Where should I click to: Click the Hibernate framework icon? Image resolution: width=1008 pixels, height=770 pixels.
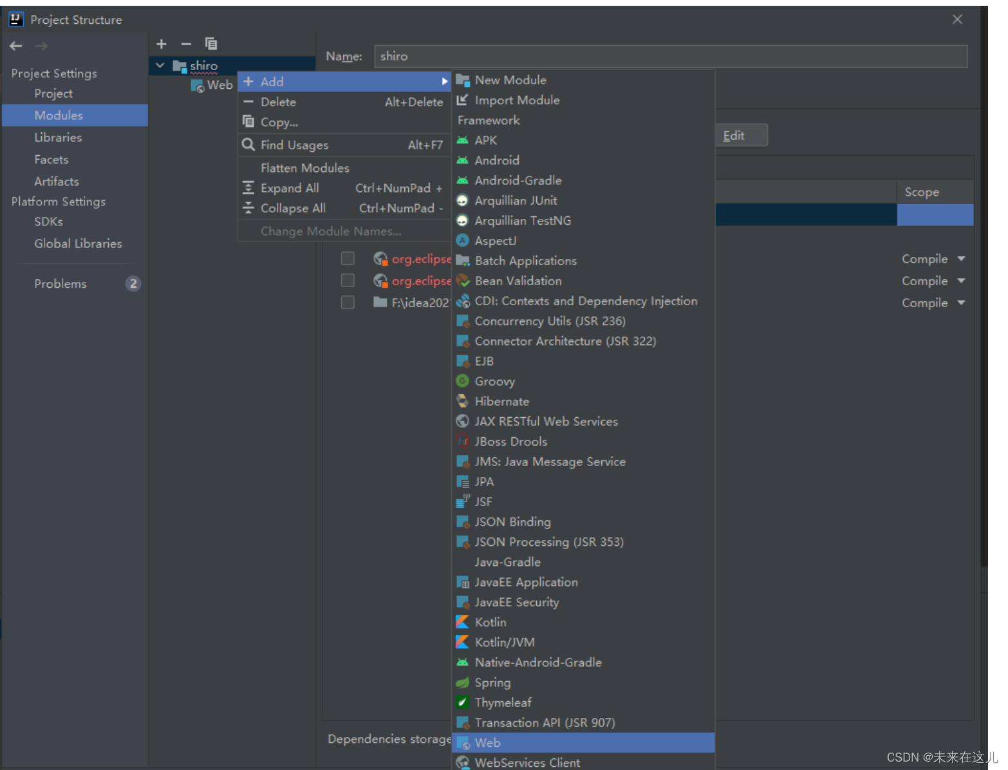point(462,401)
